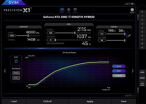Close the Precision X1 window
The width and height of the screenshot is (146, 104).
132,4
